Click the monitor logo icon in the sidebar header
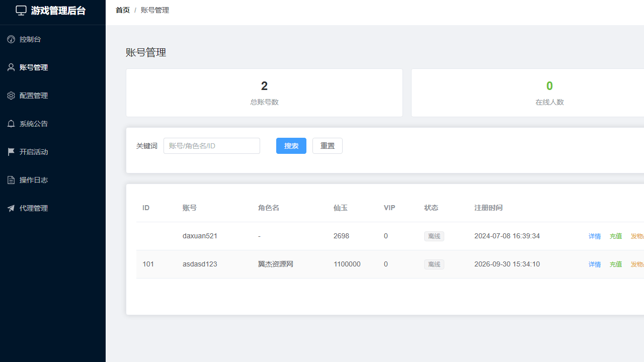 [x=21, y=11]
